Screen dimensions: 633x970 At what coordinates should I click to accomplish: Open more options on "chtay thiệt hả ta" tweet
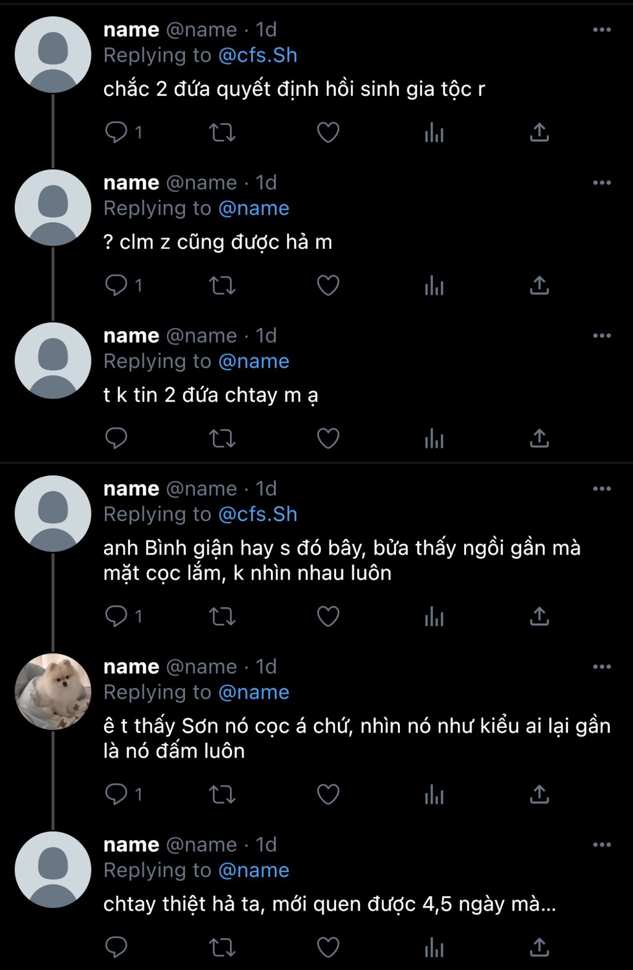click(x=602, y=845)
